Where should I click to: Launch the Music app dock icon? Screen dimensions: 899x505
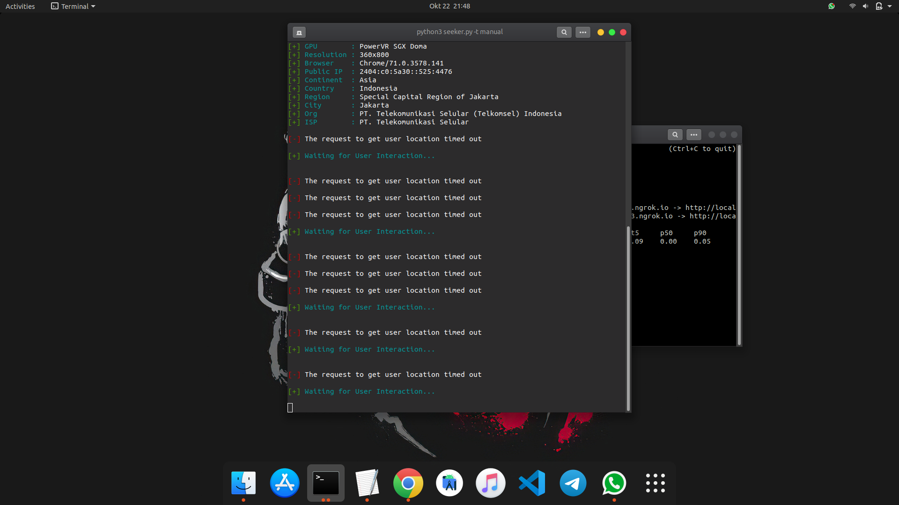pos(491,483)
